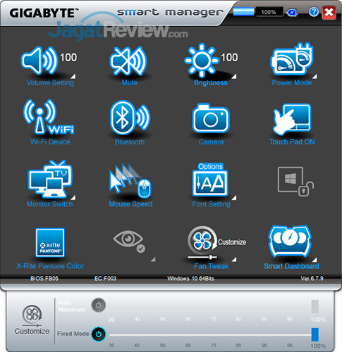
Task: Click the Customize label beside Fan Tweak
Action: coord(232,242)
